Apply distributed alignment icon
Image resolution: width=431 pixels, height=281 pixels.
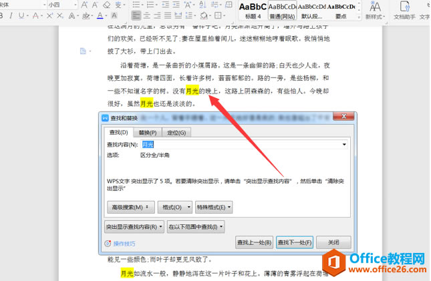[178, 15]
